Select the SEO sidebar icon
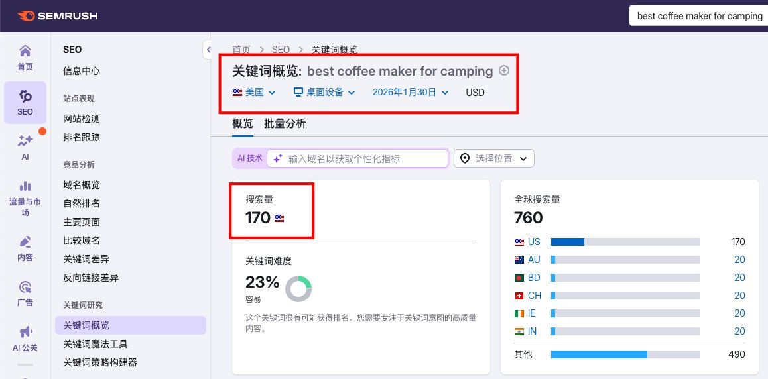This screenshot has height=379, width=768. click(25, 97)
